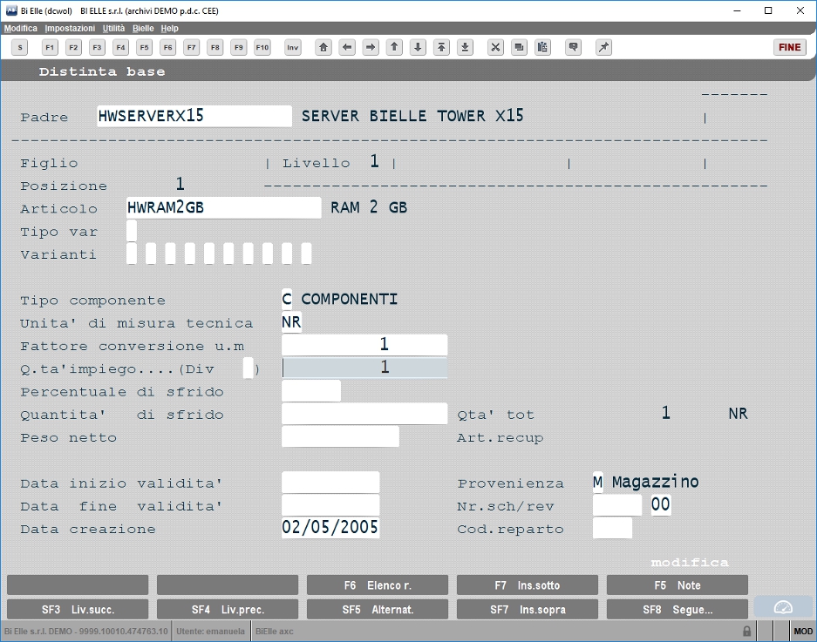Click SF3 Liv.succ. button
Viewport: 817px width, 642px height.
(78, 609)
